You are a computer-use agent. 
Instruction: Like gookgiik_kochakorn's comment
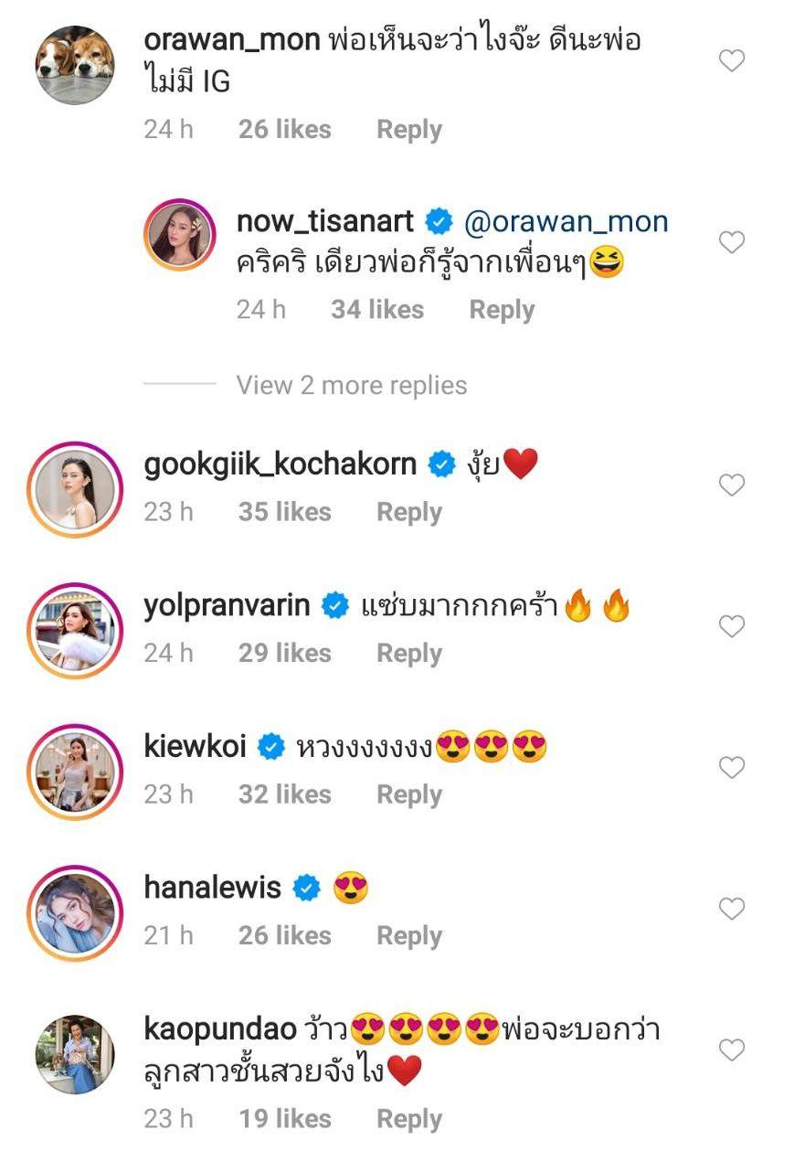coord(732,485)
